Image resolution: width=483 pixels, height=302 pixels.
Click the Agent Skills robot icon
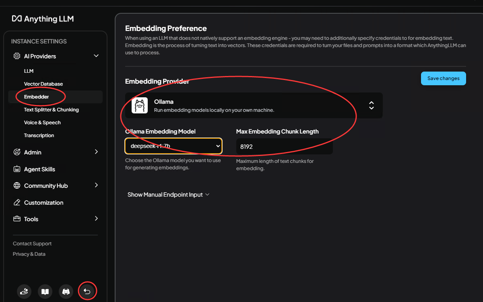[17, 169]
